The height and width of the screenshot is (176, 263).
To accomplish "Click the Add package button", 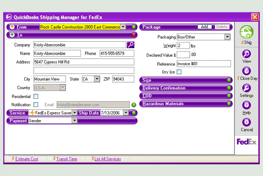I will coord(204,27).
